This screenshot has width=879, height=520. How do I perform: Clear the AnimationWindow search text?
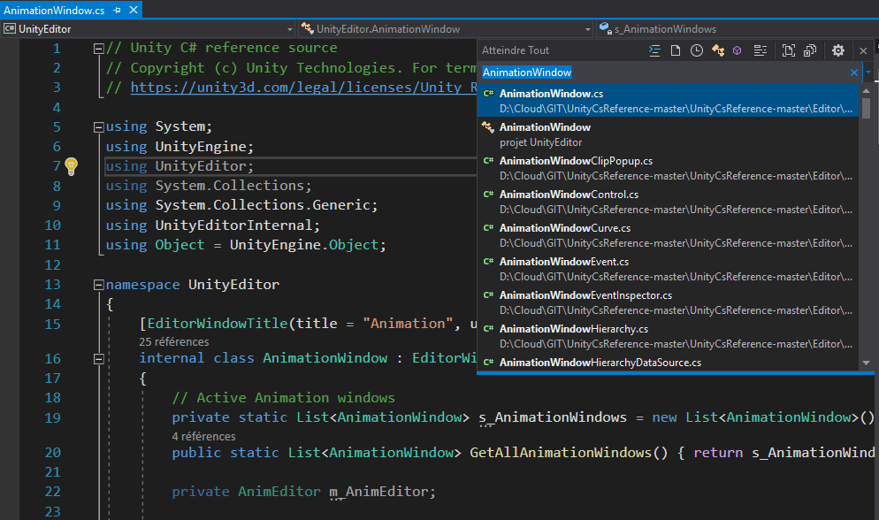click(x=853, y=73)
